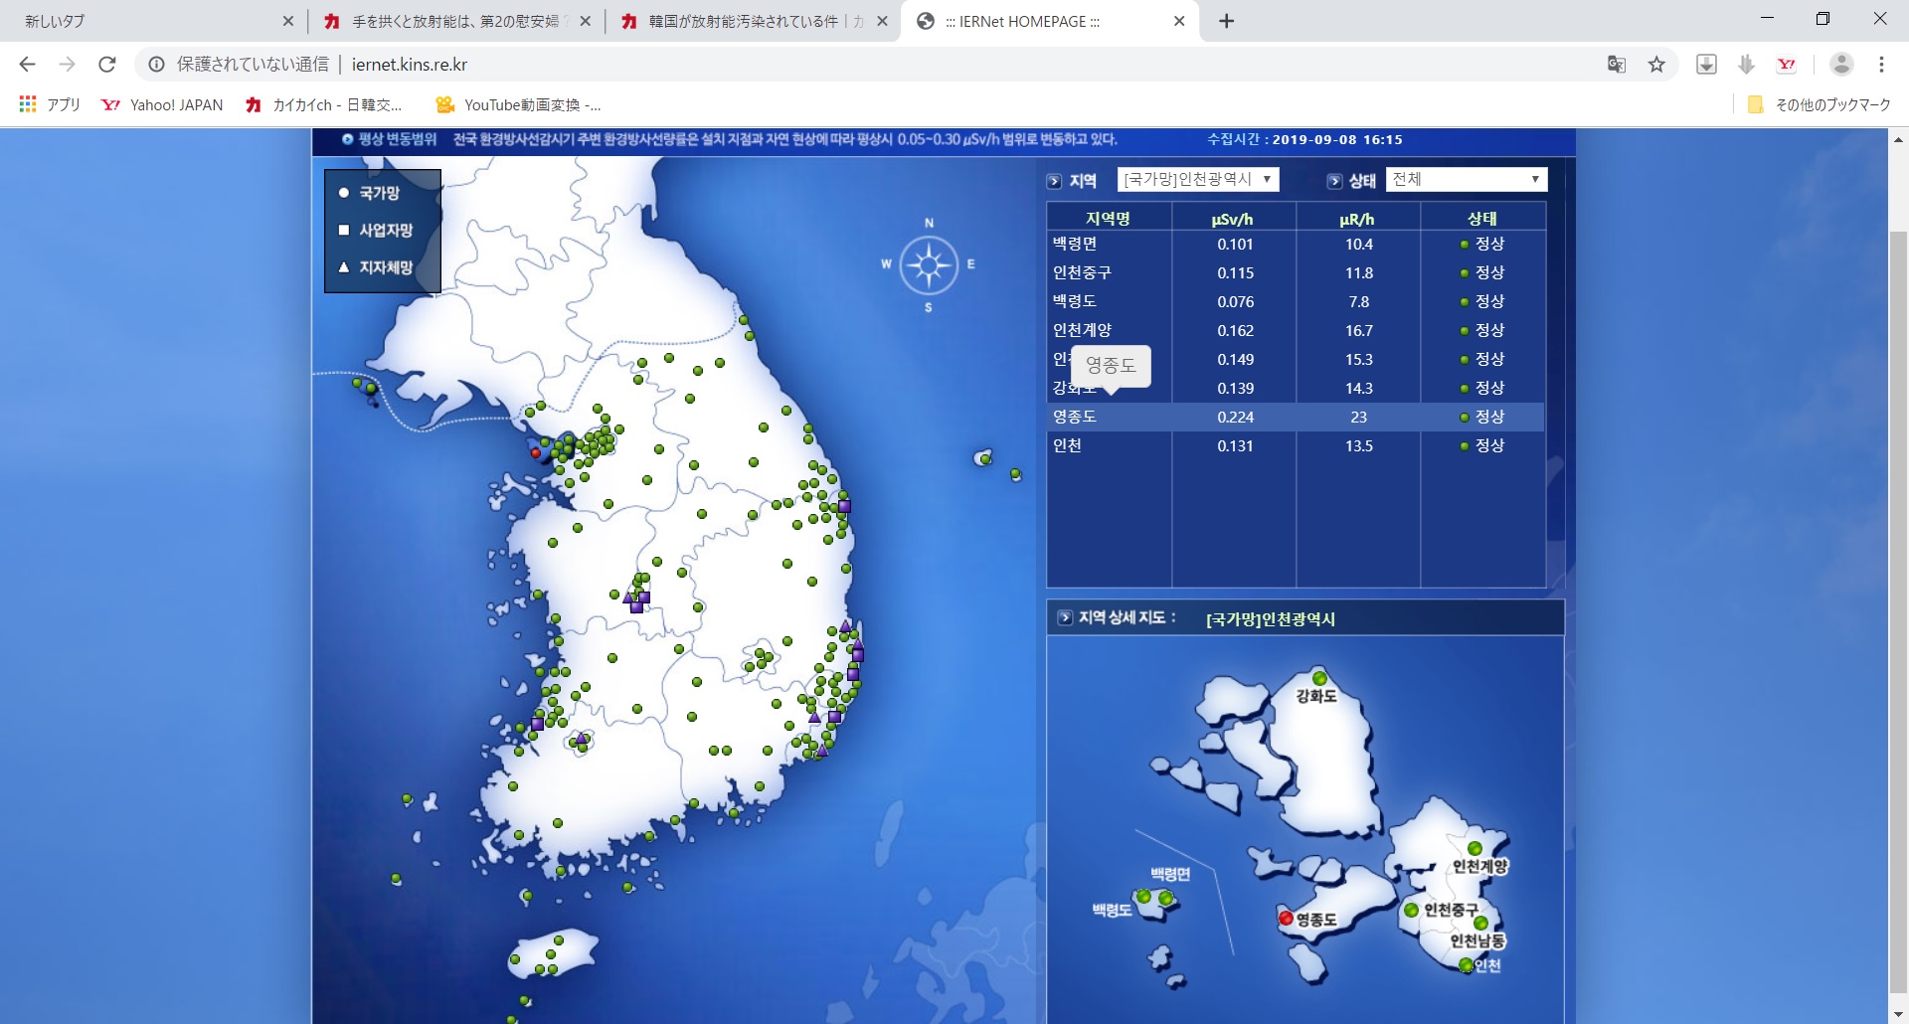Toggle the 국가망 legend item
Viewport: 1909px width, 1024px height.
(379, 193)
